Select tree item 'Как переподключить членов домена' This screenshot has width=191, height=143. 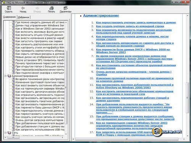tap(40, 111)
